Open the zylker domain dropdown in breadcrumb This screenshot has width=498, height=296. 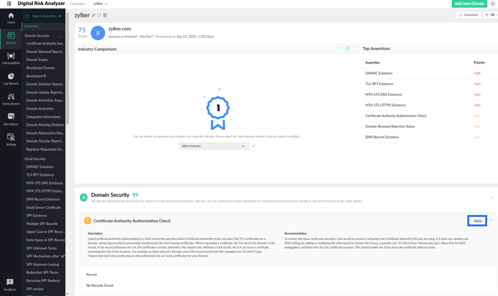point(101,4)
